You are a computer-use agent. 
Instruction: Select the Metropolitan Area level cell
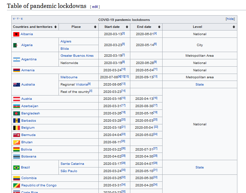(200, 56)
